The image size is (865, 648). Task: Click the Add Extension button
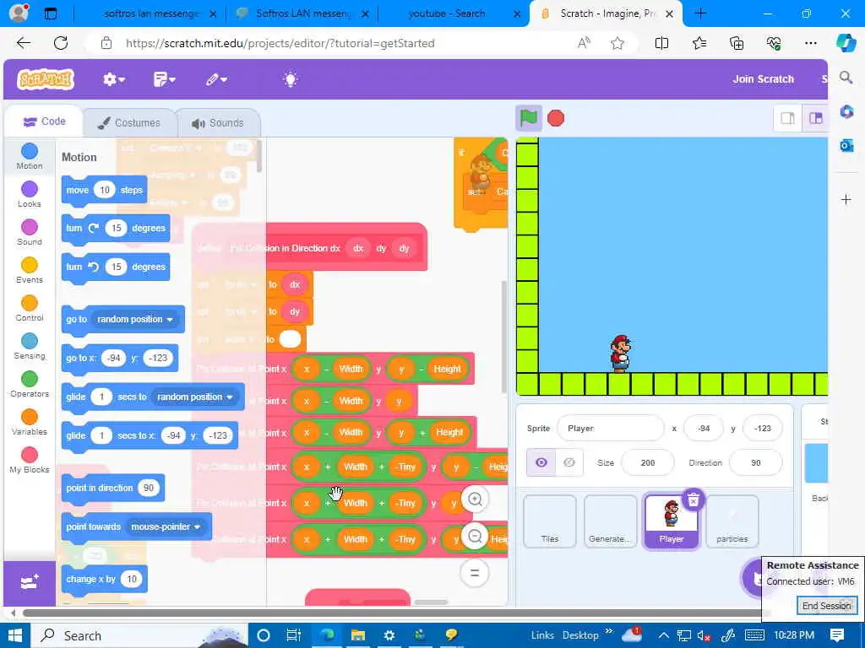pos(30,583)
